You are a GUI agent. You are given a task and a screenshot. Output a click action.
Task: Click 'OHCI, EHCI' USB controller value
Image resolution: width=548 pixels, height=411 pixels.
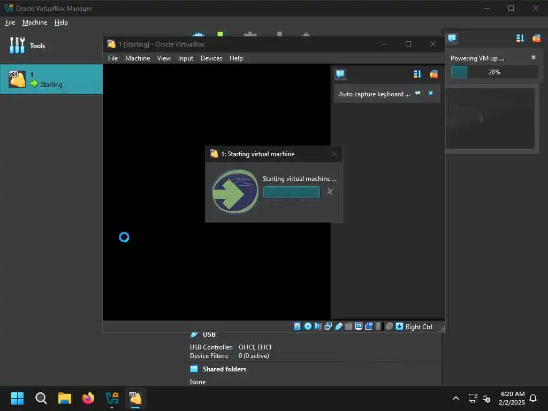(255, 347)
